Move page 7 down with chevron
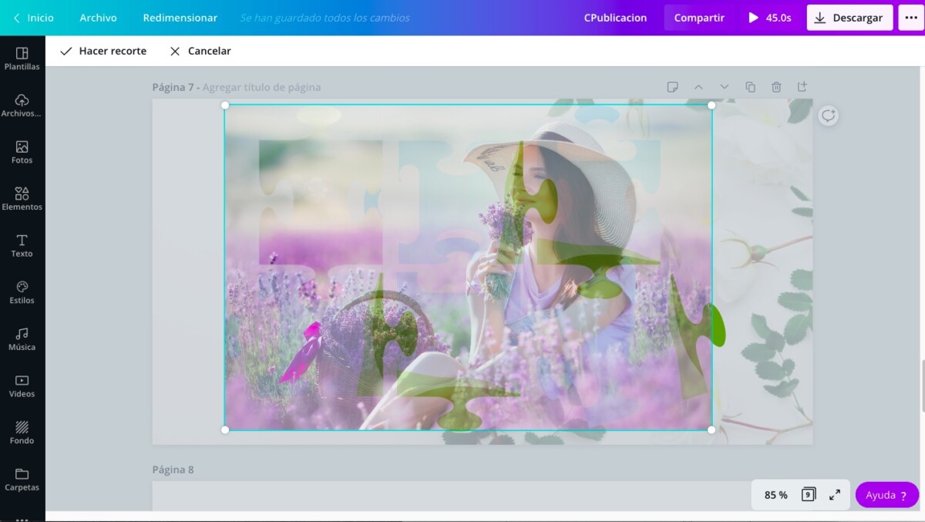The width and height of the screenshot is (925, 522). [724, 87]
